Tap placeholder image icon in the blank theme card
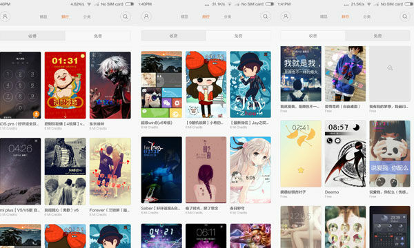This screenshot has height=248, width=414. tap(390, 68)
